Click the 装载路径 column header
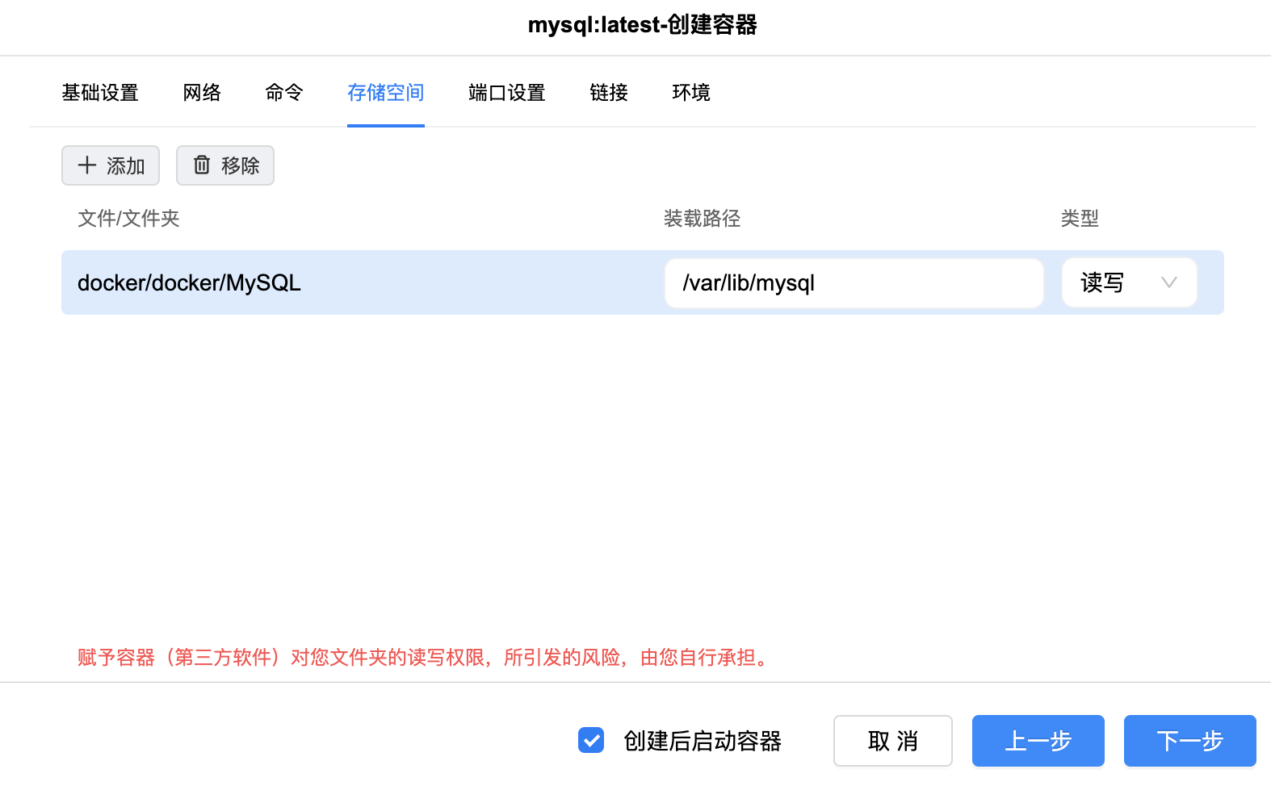This screenshot has width=1271, height=786. [x=702, y=219]
